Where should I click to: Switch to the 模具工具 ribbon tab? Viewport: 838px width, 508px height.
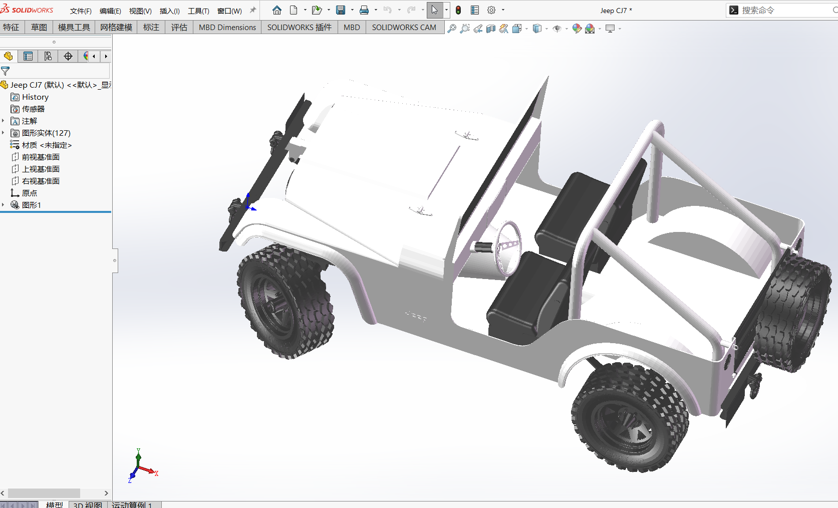(74, 28)
